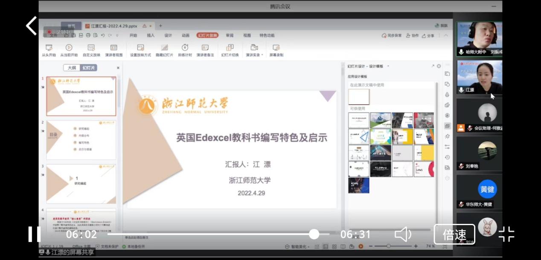Viewport: 541px width, 260px height.
Task: Open the 演讲者视图 presenter view
Action: [113, 48]
